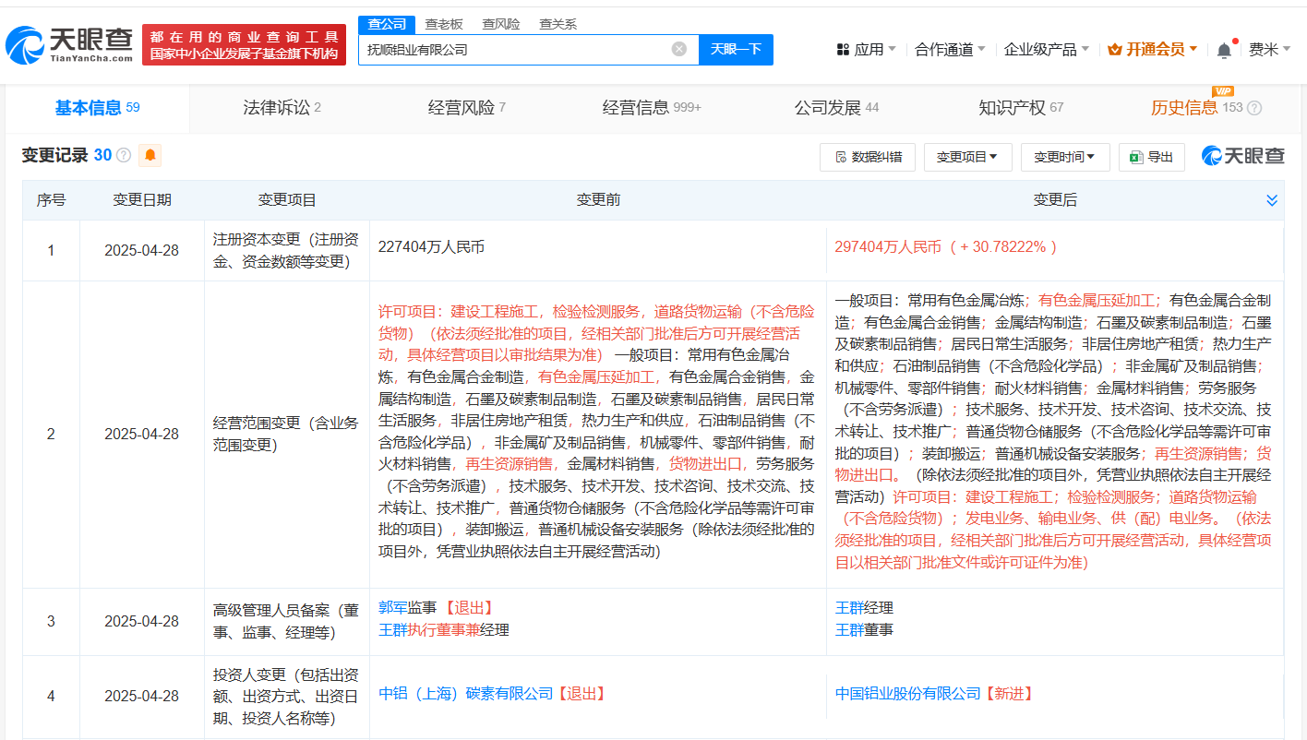Open the 合作通道 dropdown menu
The image size is (1307, 740).
[950, 49]
